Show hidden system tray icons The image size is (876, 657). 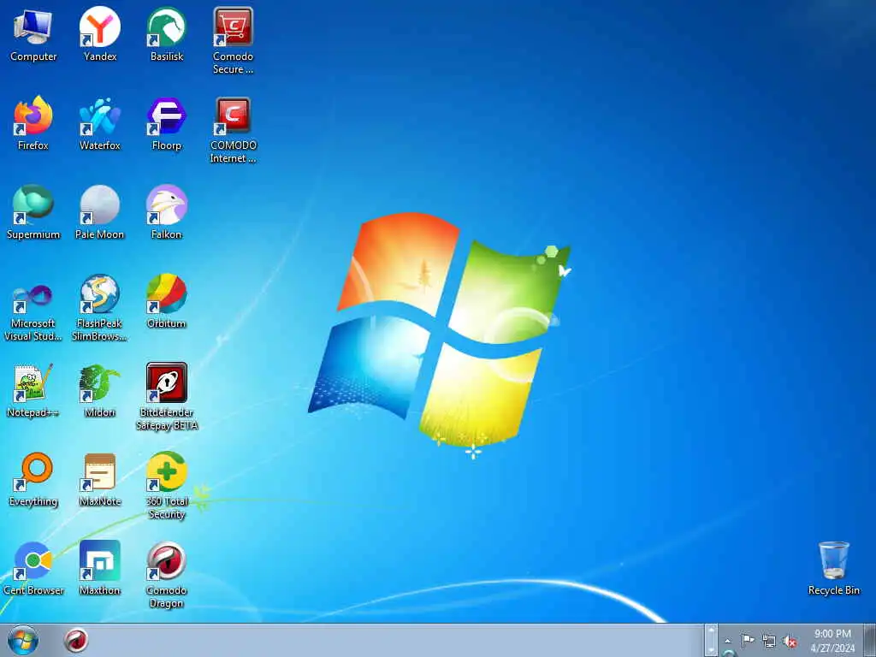click(727, 641)
